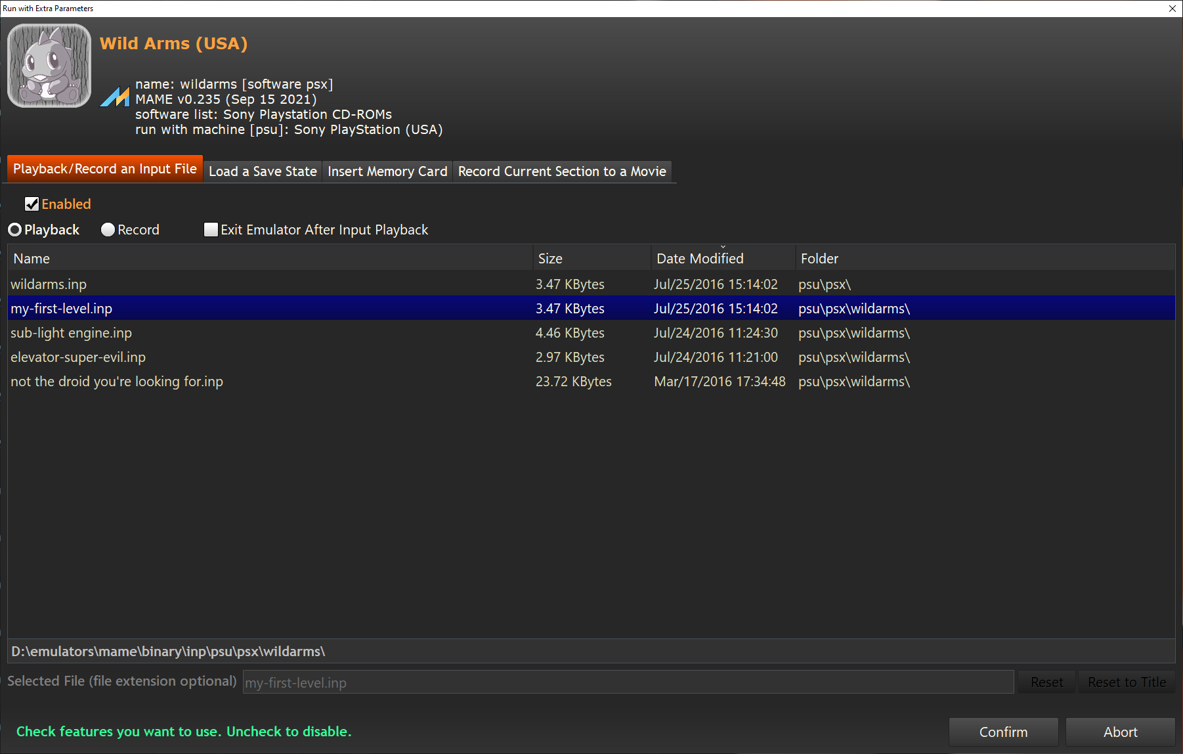This screenshot has width=1183, height=754.
Task: Select sub-light engine.inp in the list
Action: pos(71,333)
